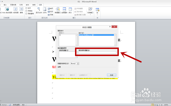Click the Commands list scroll-up arrow
This screenshot has width=171, height=106.
pyautogui.click(x=115, y=35)
